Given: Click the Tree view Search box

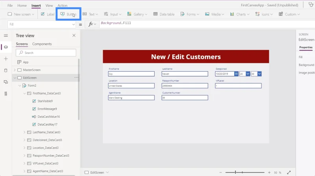Looking at the screenshot, I should (46, 53).
